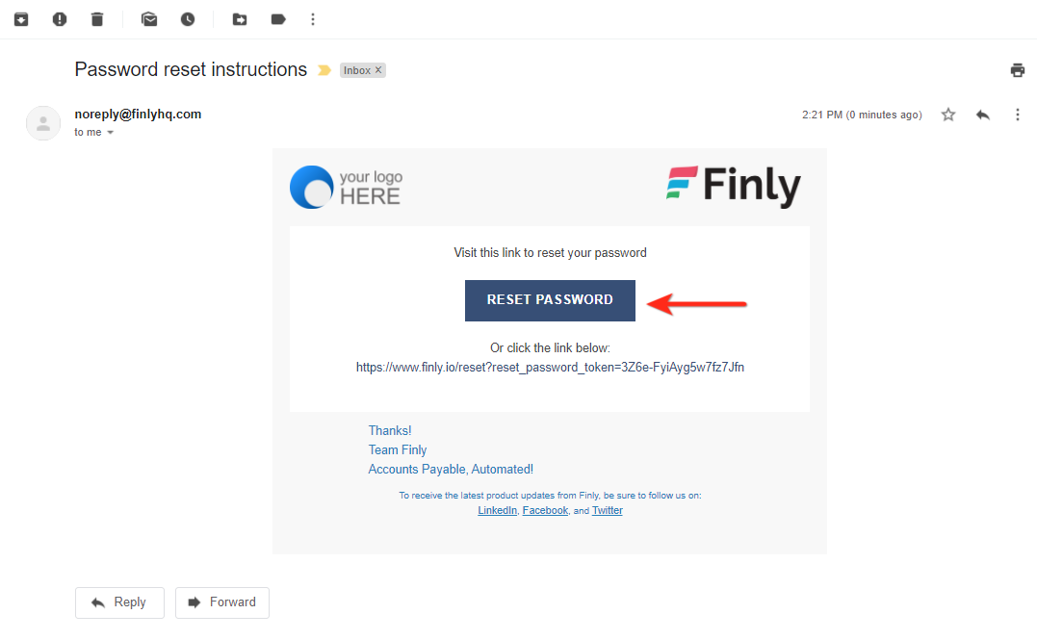Mark message as unread
1037x640 pixels.
click(149, 19)
